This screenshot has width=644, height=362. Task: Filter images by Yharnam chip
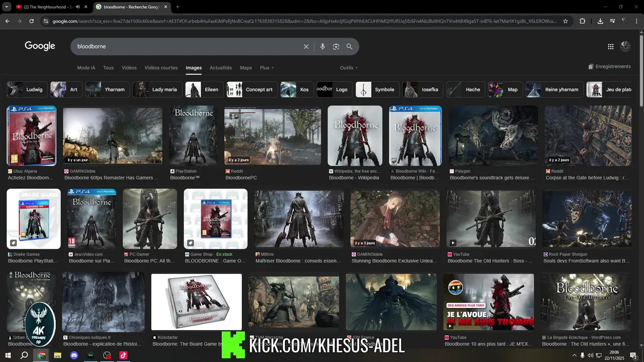pyautogui.click(x=107, y=89)
